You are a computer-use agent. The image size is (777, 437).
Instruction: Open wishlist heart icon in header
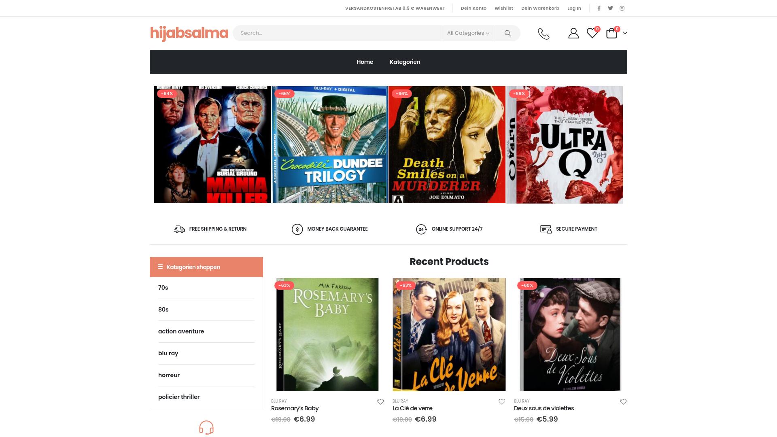592,33
